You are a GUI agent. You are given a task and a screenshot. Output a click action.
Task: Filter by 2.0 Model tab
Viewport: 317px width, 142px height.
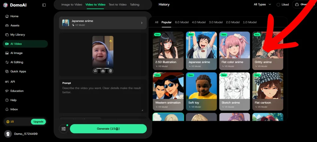pos(233,22)
